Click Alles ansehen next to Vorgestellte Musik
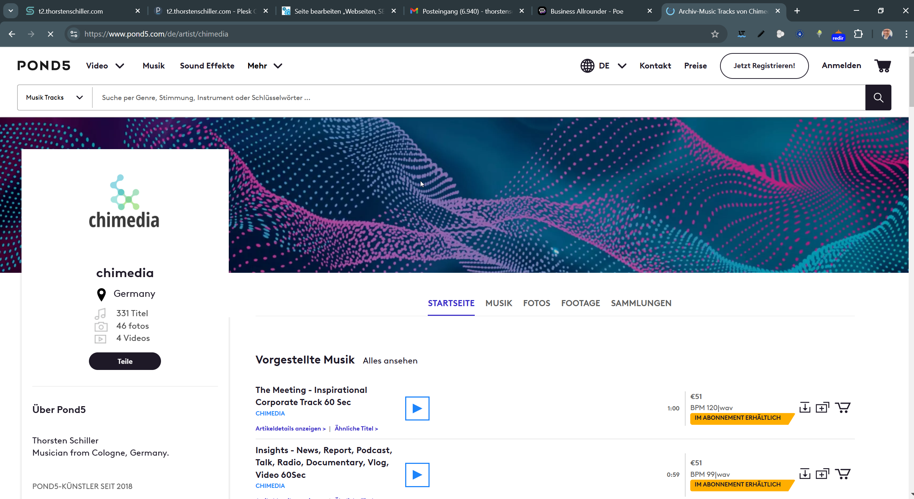 coord(390,361)
